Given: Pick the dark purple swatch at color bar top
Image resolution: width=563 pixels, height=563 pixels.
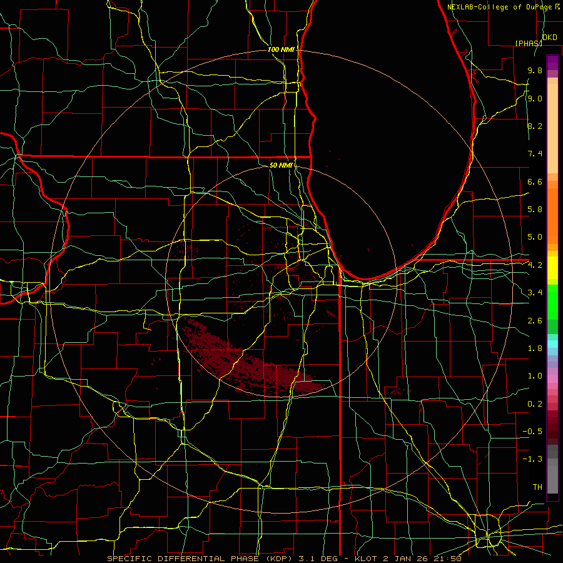Looking at the screenshot, I should (x=552, y=63).
